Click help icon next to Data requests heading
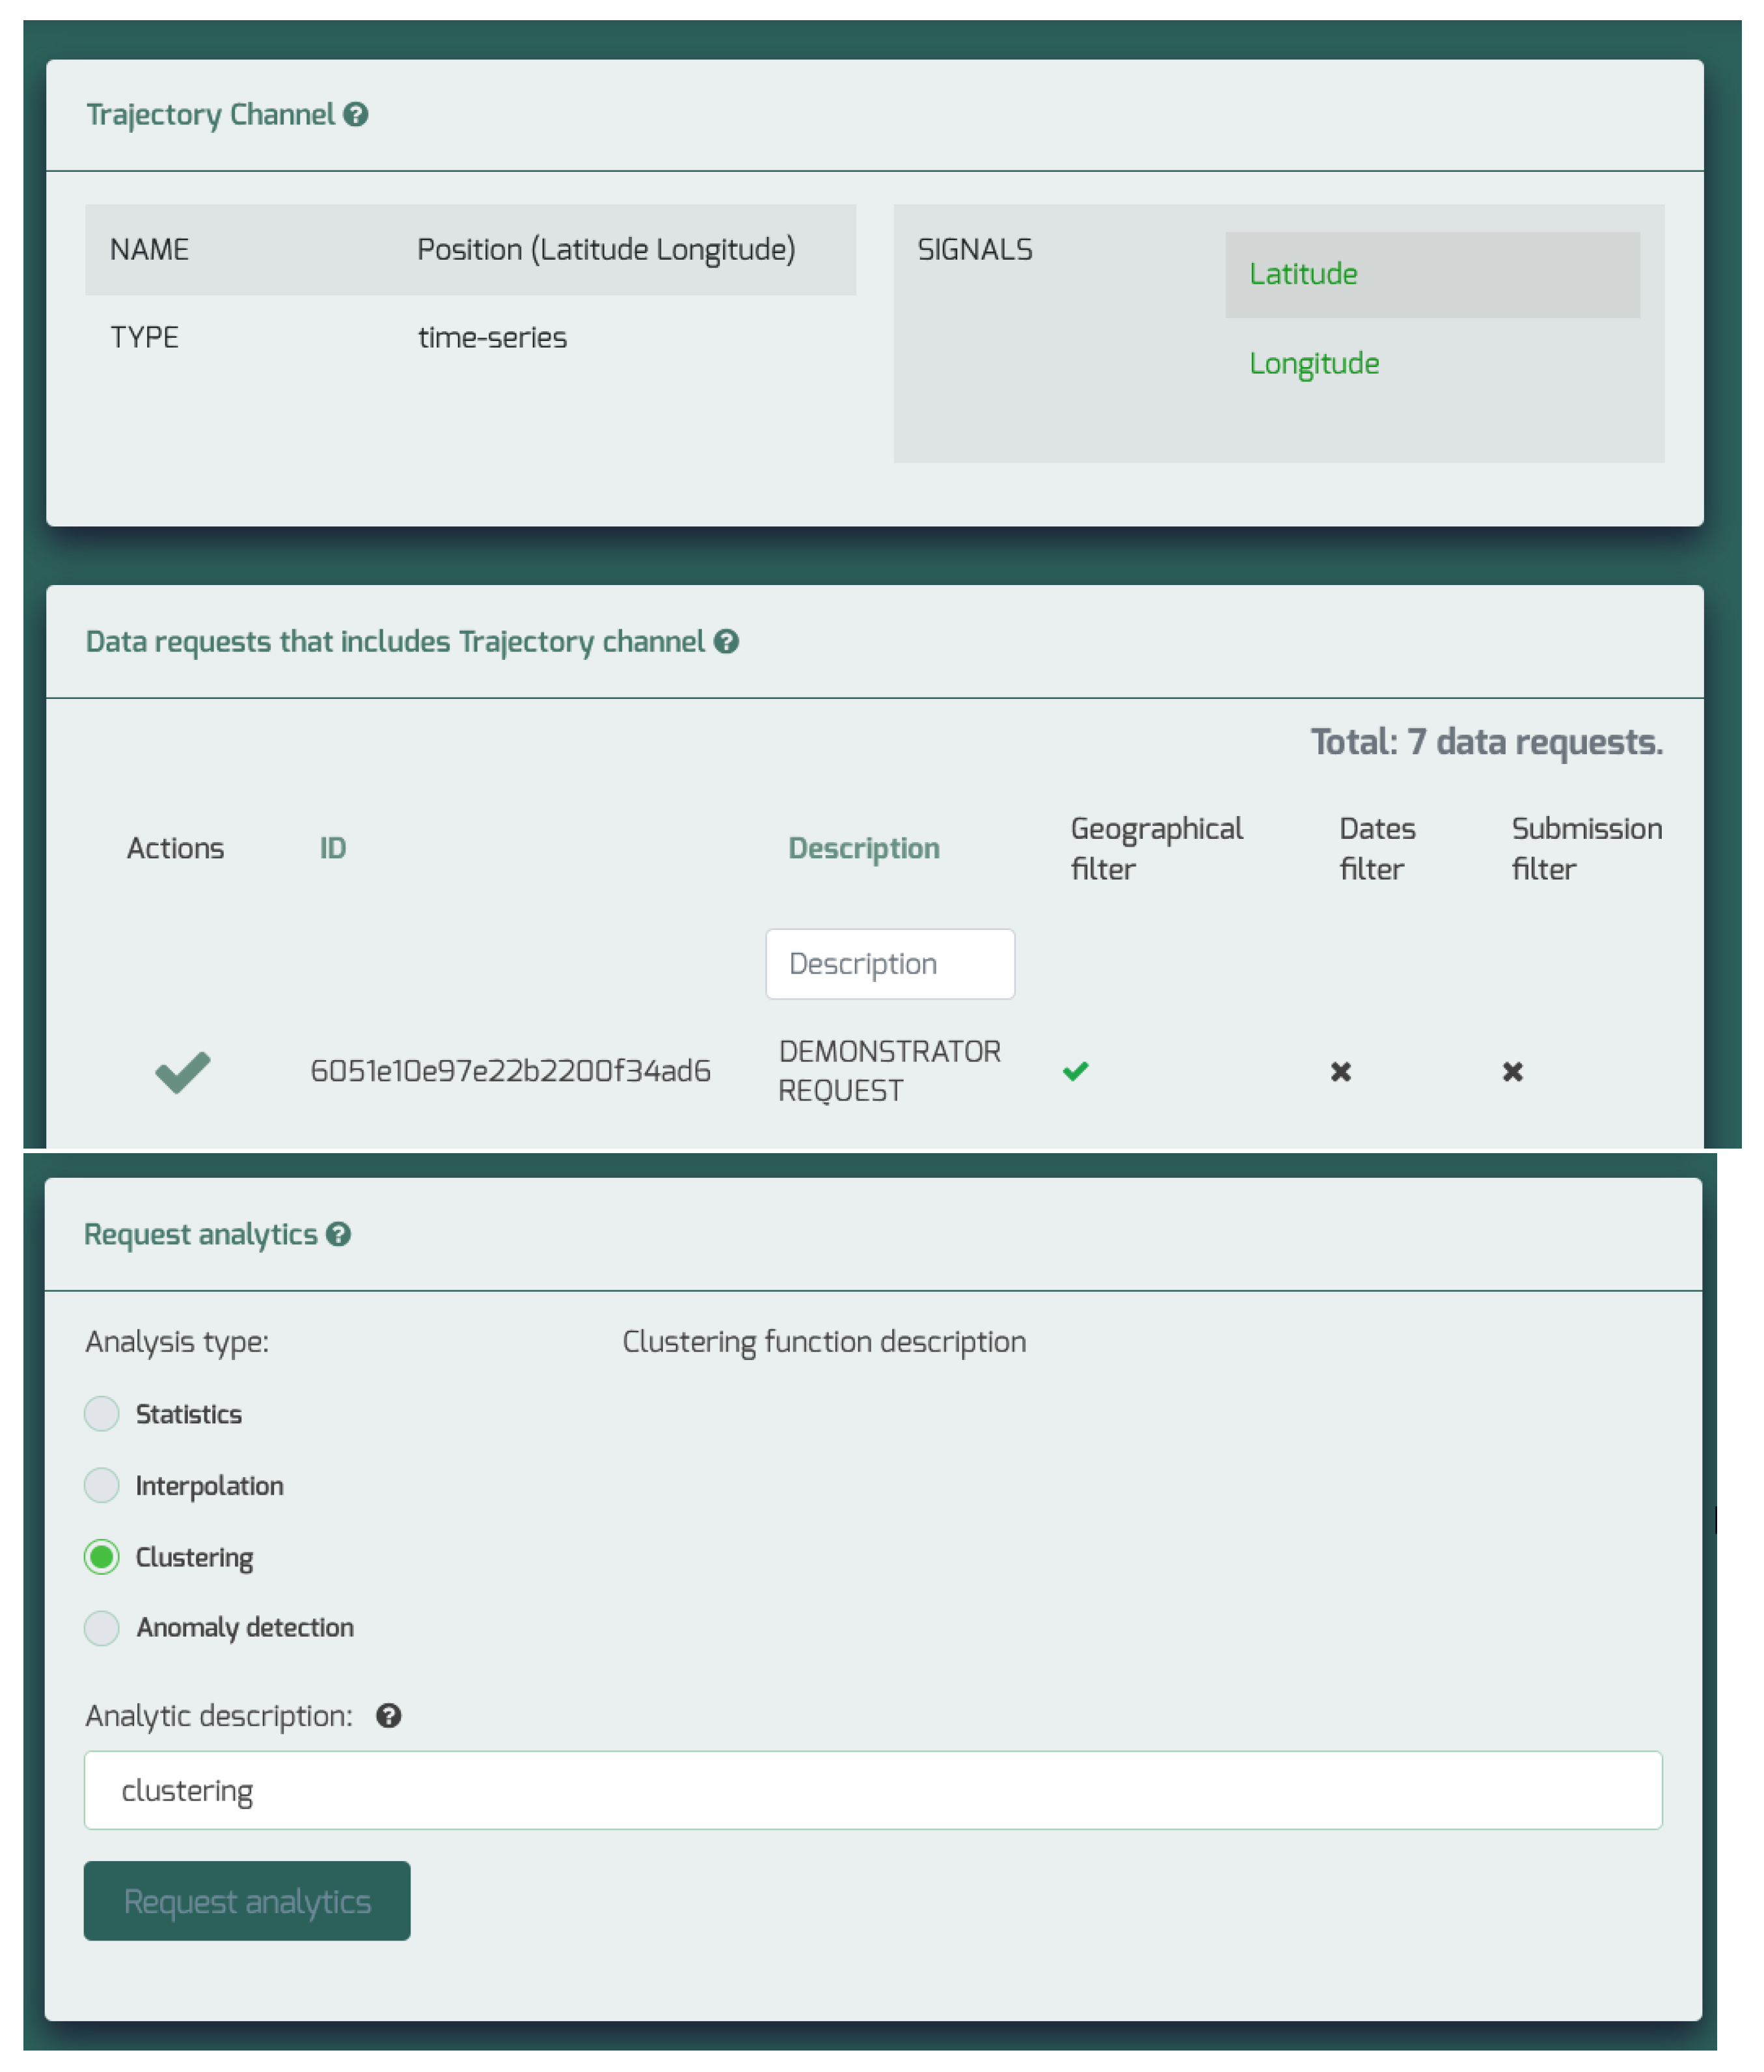1764x2072 pixels. point(726,642)
